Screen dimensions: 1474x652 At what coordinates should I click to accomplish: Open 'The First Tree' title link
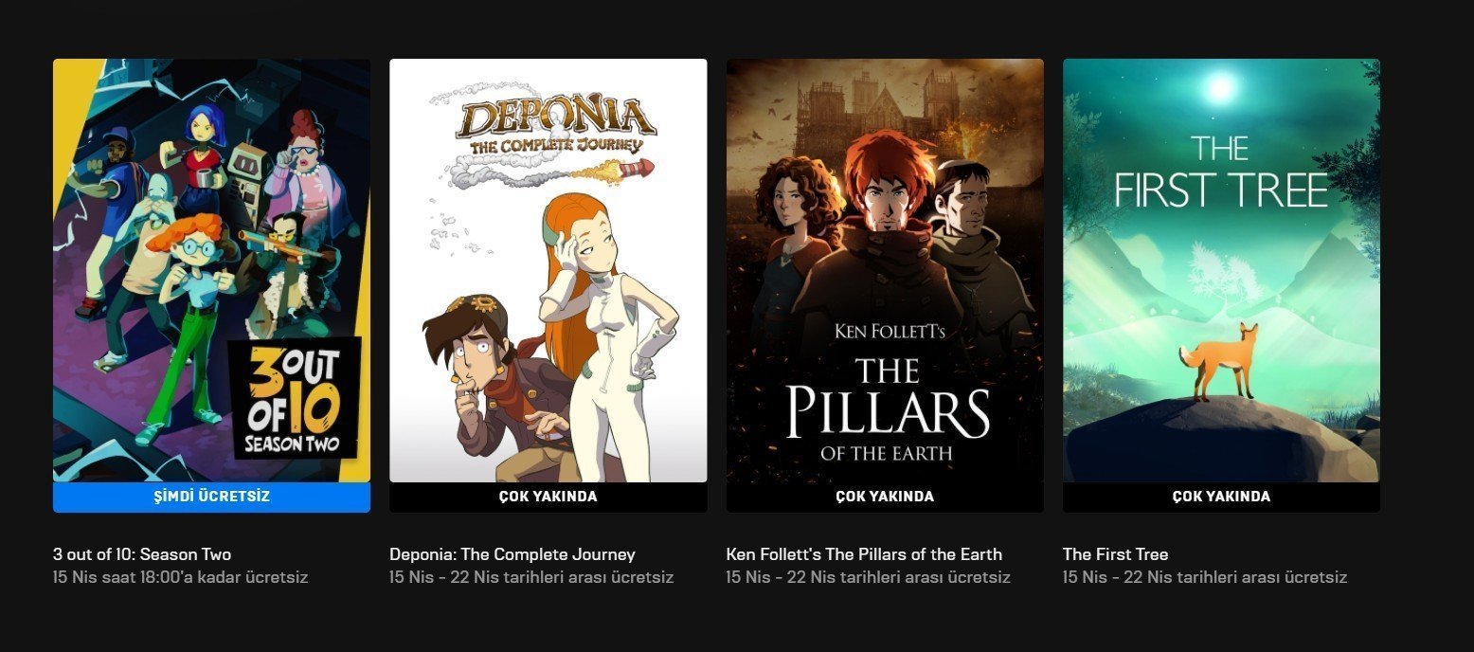click(1116, 554)
